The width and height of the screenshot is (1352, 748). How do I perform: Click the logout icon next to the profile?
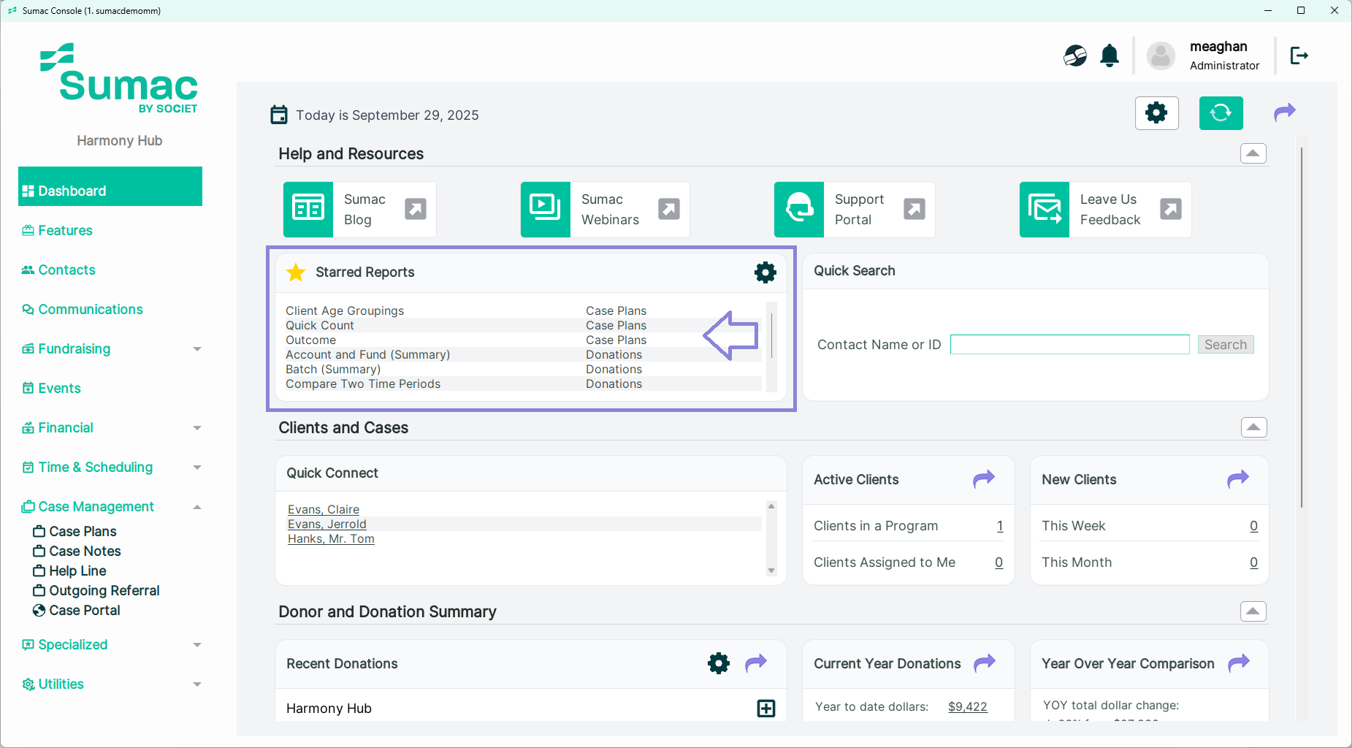tap(1299, 56)
